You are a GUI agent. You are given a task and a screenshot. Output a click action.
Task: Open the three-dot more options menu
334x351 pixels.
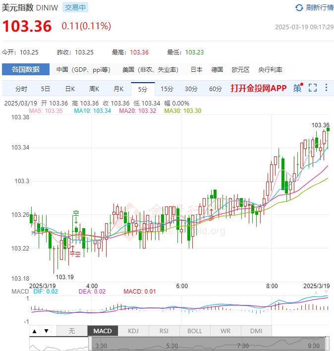coord(326,88)
